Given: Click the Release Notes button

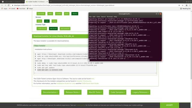Looking at the screenshot, I should (x=73, y=92).
